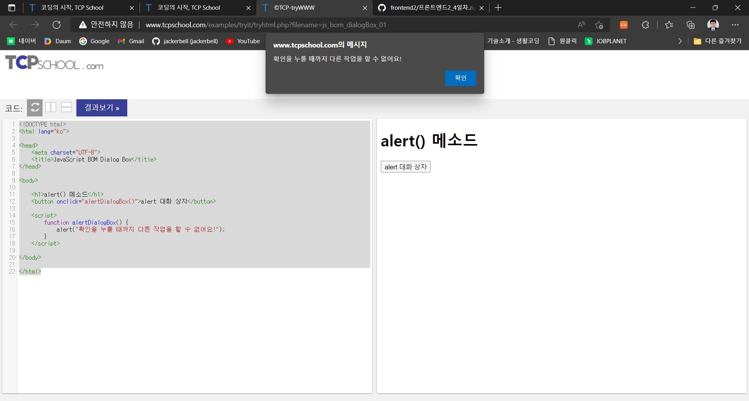749x401 pixels.
Task: Click the user profile avatar
Action: point(713,25)
